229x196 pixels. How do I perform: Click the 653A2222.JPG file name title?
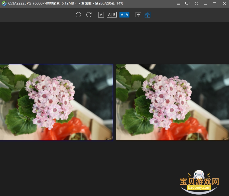pyautogui.click(x=20, y=3)
